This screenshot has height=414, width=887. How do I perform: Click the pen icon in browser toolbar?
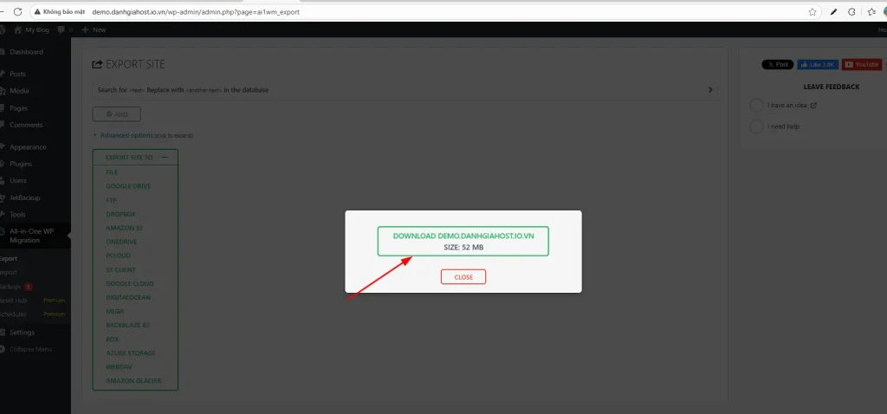point(833,12)
